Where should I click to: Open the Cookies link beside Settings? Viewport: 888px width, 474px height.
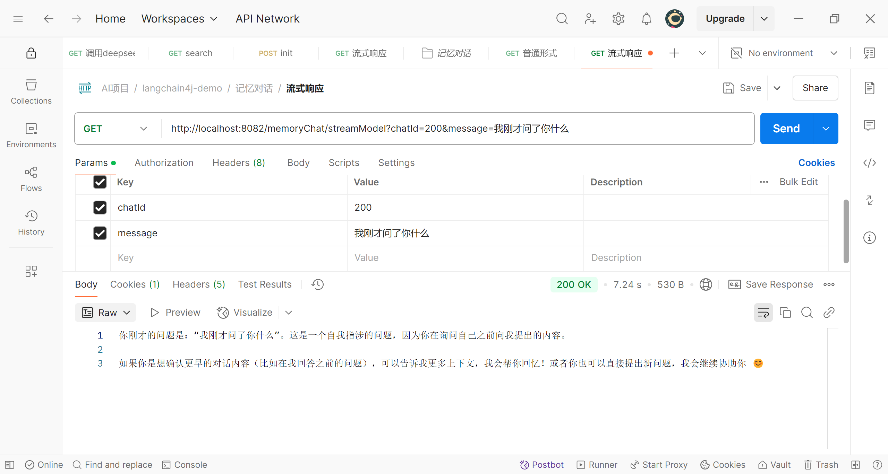(816, 163)
